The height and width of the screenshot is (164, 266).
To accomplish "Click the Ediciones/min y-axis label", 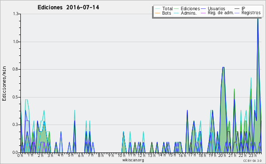I will pos(4,84).
